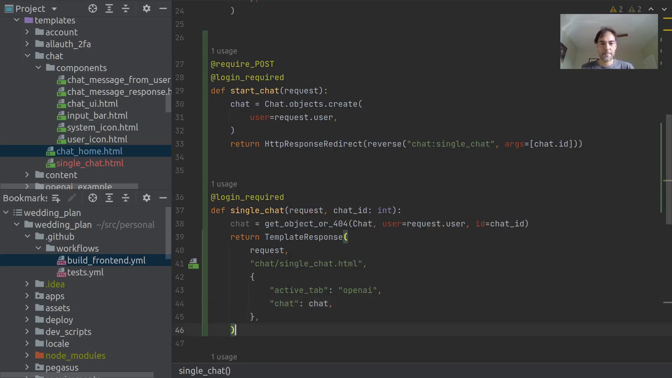
Task: Expand the account folder
Action: click(x=27, y=32)
